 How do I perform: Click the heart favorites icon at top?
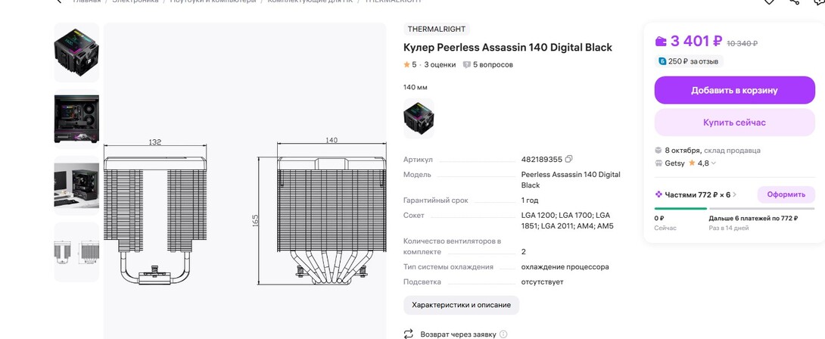(x=769, y=2)
